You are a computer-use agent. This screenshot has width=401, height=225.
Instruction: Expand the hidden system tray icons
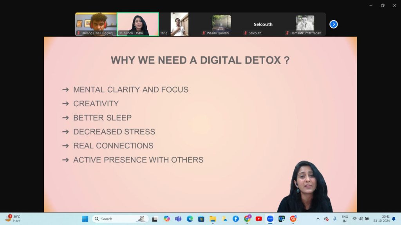pos(318,219)
